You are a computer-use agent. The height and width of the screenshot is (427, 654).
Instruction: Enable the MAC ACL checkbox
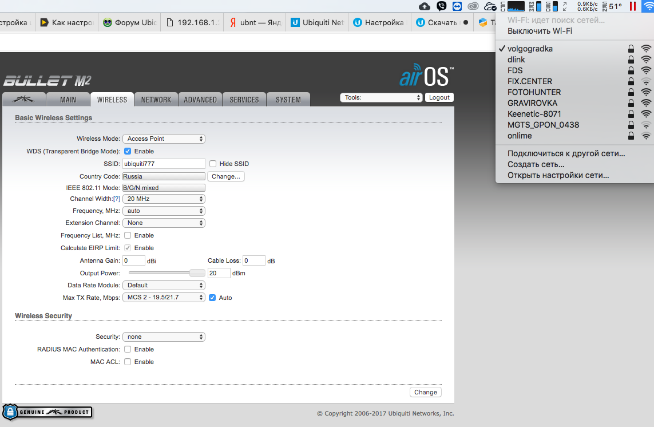(x=128, y=362)
